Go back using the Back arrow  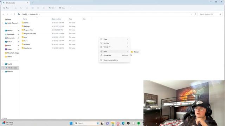coord(4,14)
